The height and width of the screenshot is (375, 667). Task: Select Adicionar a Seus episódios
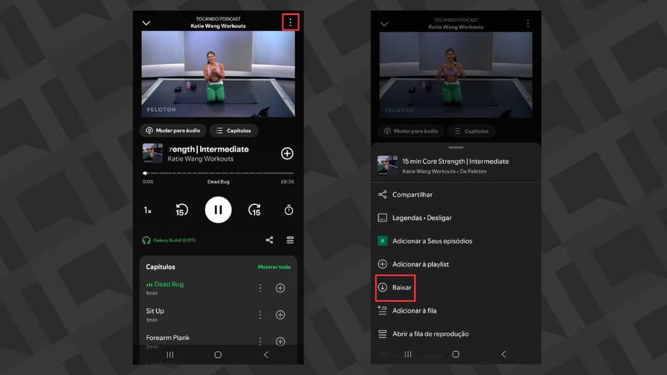tap(456, 241)
